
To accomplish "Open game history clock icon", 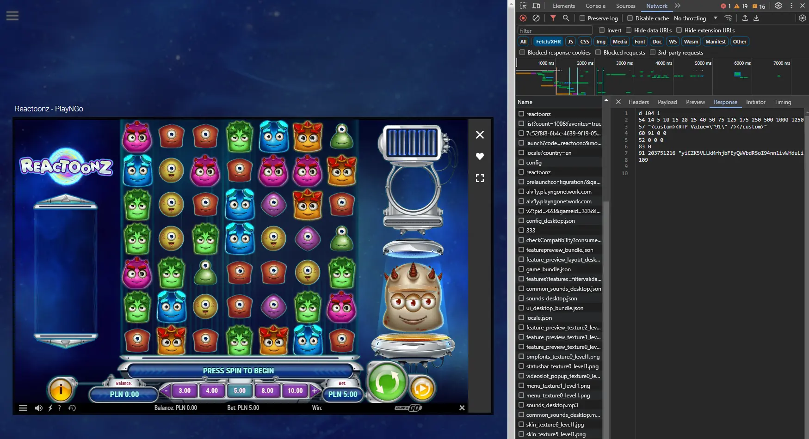I will point(72,408).
